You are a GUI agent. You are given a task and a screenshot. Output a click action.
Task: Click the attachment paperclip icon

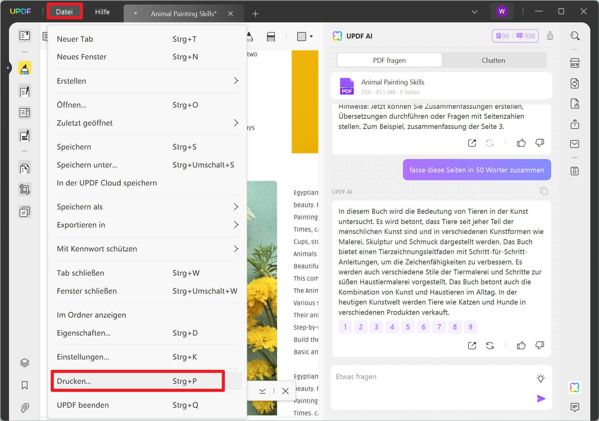[25, 407]
